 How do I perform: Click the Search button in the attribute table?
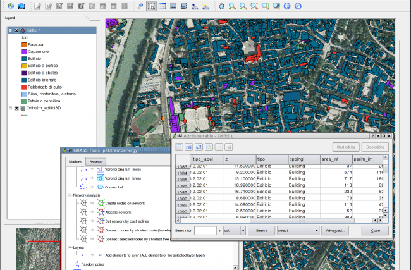click(261, 230)
